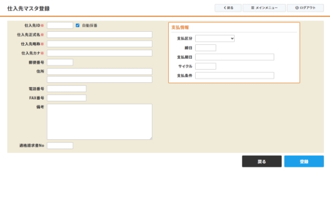Viewport: 330px width, 206px height.
Task: Click the 戻る back button in header
Action: pyautogui.click(x=228, y=8)
